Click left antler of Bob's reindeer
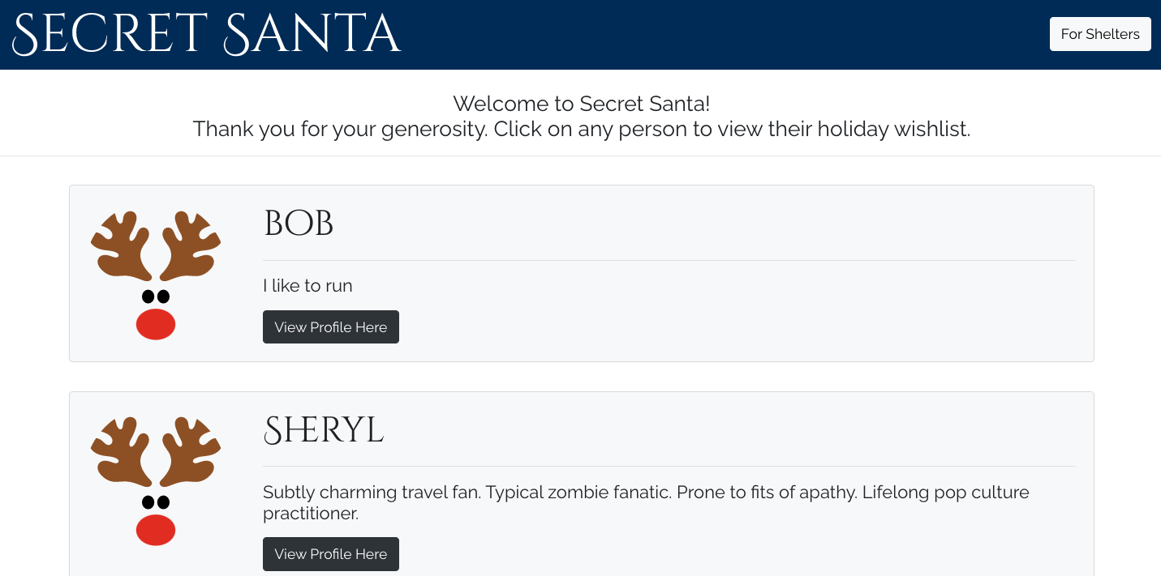The height and width of the screenshot is (576, 1161). (x=122, y=245)
